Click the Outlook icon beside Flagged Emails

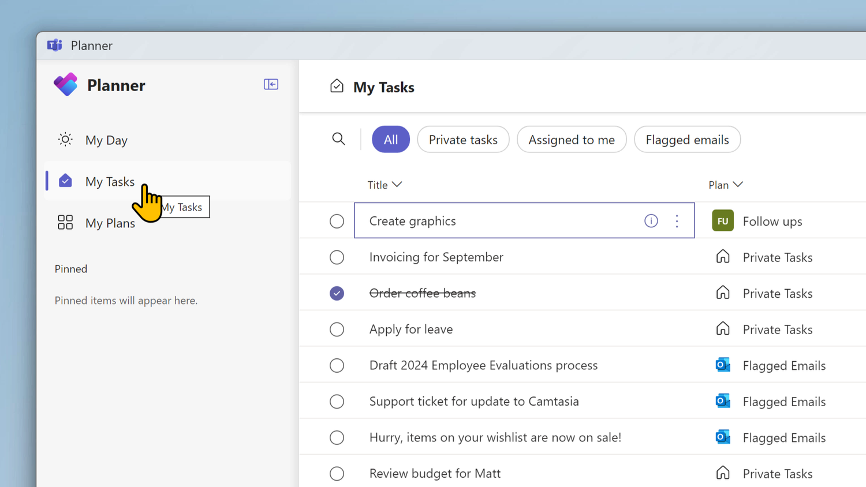tap(722, 365)
